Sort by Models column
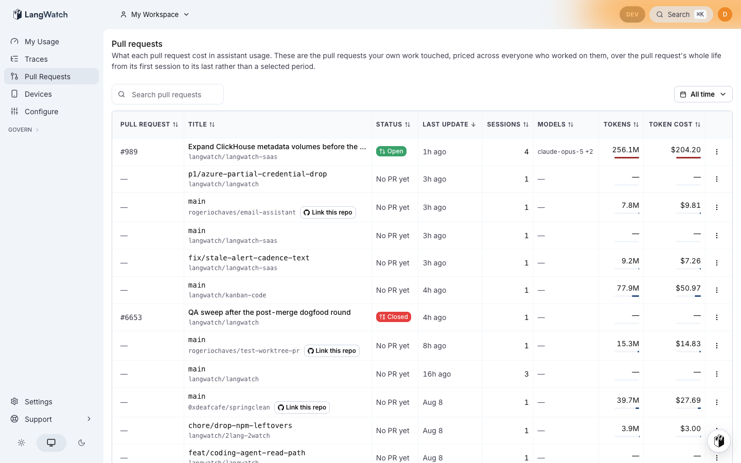The width and height of the screenshot is (741, 463). (x=556, y=124)
